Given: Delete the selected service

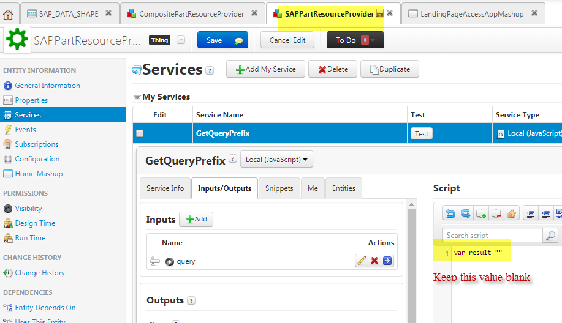Looking at the screenshot, I should coord(333,69).
